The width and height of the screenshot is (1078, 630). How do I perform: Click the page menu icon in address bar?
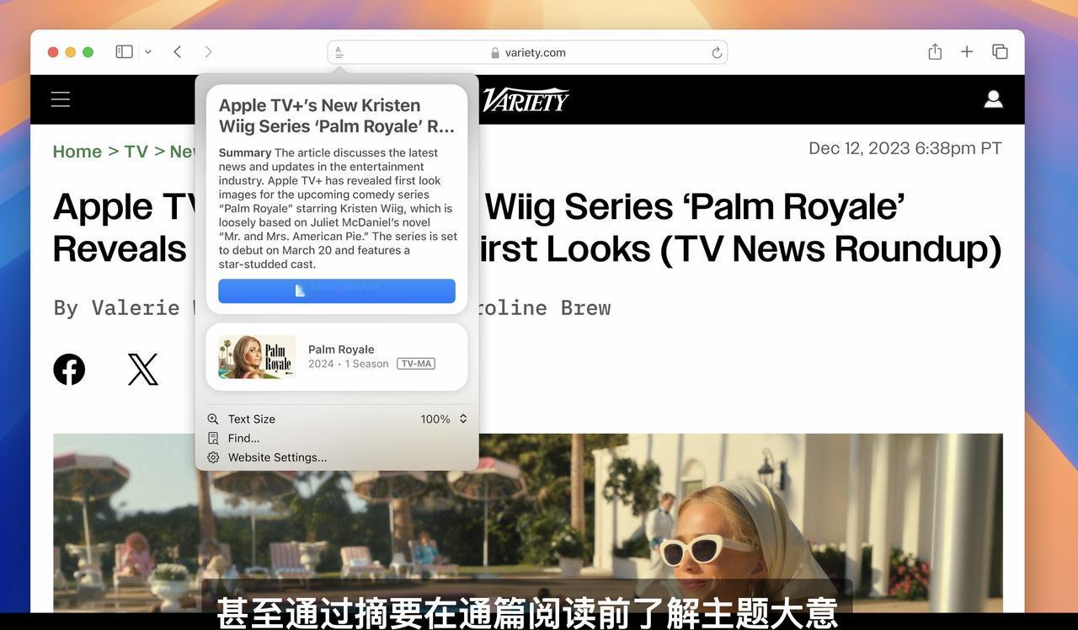tap(339, 52)
